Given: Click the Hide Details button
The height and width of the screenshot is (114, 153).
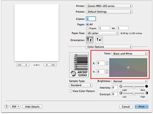Looking at the screenshot, I should pyautogui.click(x=32, y=107).
